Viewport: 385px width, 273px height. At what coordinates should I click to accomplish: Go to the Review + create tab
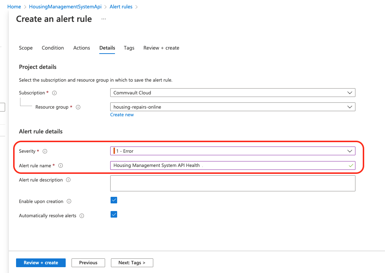click(x=161, y=48)
